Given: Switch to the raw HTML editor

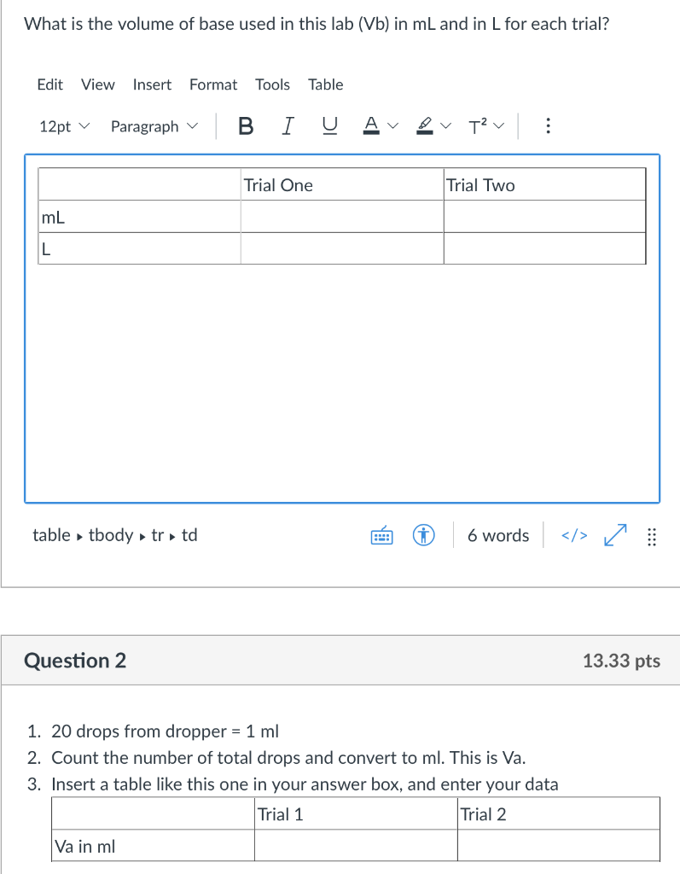Looking at the screenshot, I should (x=573, y=535).
